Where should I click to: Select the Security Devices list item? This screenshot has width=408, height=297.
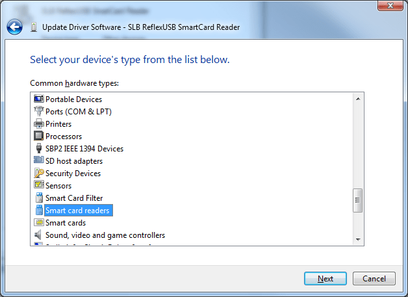73,174
